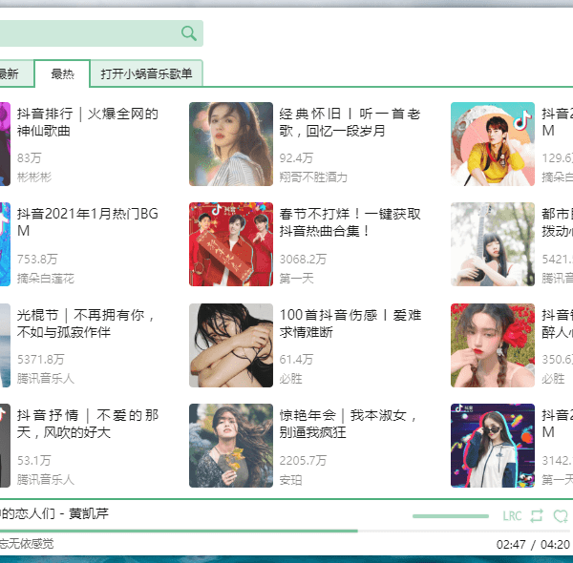Screen dimensions: 573x563
Task: Click the 100首抖音伤感 playlist cover
Action: [x=231, y=345]
